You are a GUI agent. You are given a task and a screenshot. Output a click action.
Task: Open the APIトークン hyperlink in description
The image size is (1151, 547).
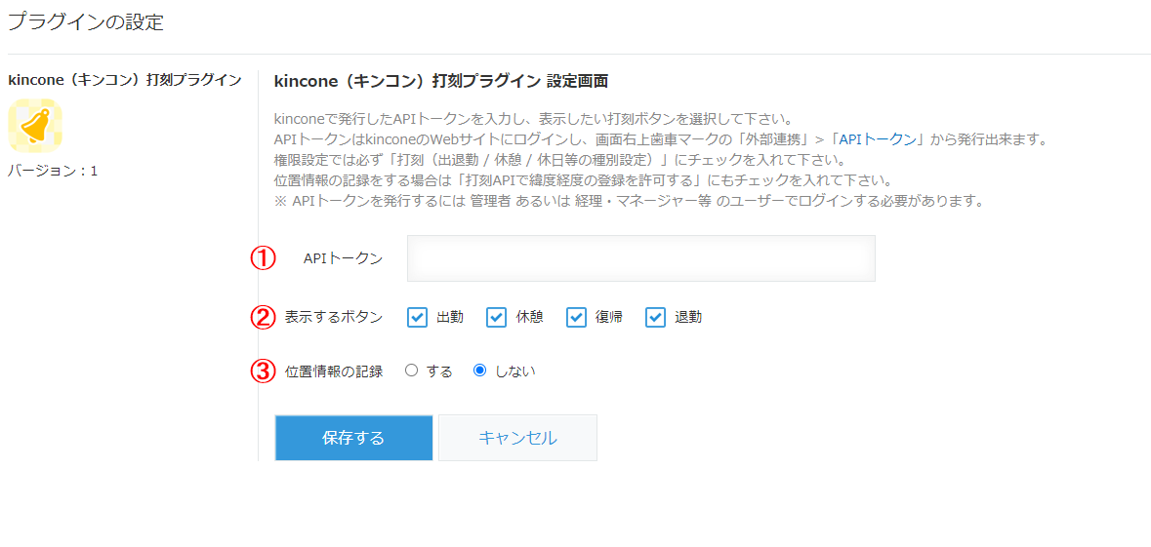click(878, 138)
